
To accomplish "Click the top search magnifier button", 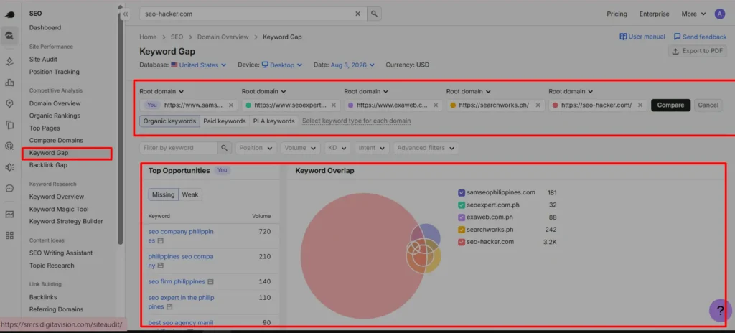I will click(x=374, y=14).
